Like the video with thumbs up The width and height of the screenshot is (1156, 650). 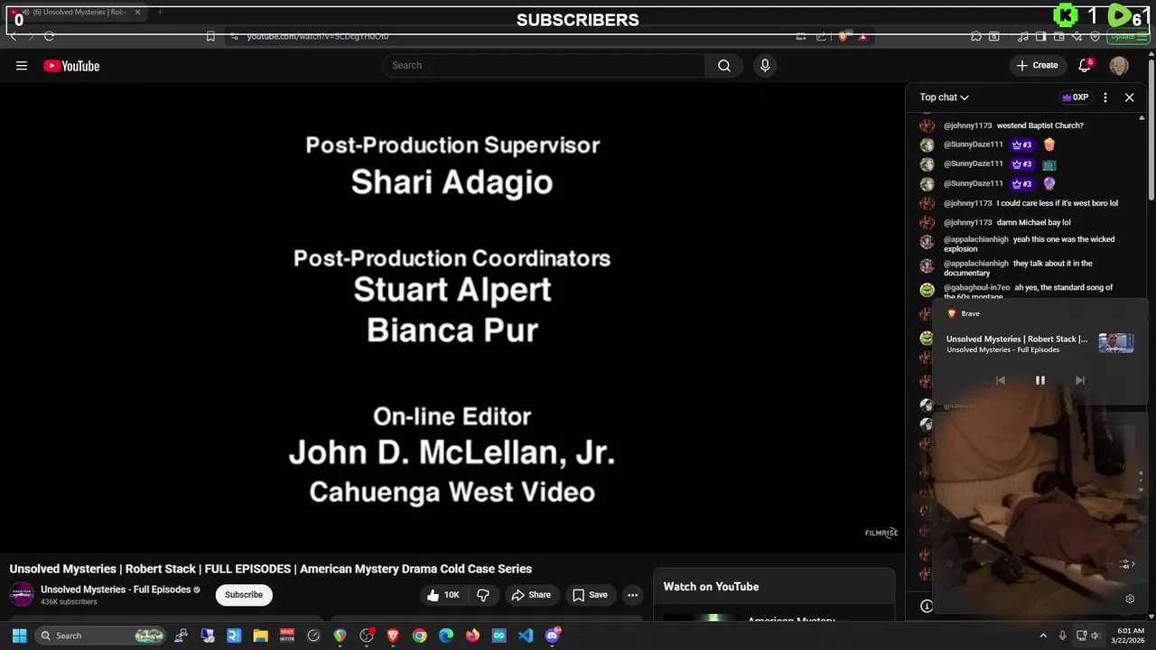tap(443, 595)
